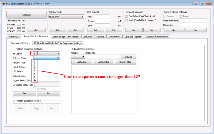Open the Connection tab
Screen dimensions: 214x134
click(114, 36)
